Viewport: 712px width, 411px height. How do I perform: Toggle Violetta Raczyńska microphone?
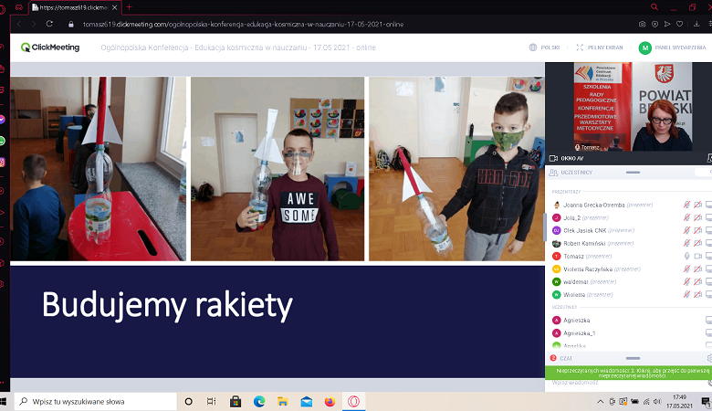click(x=686, y=269)
